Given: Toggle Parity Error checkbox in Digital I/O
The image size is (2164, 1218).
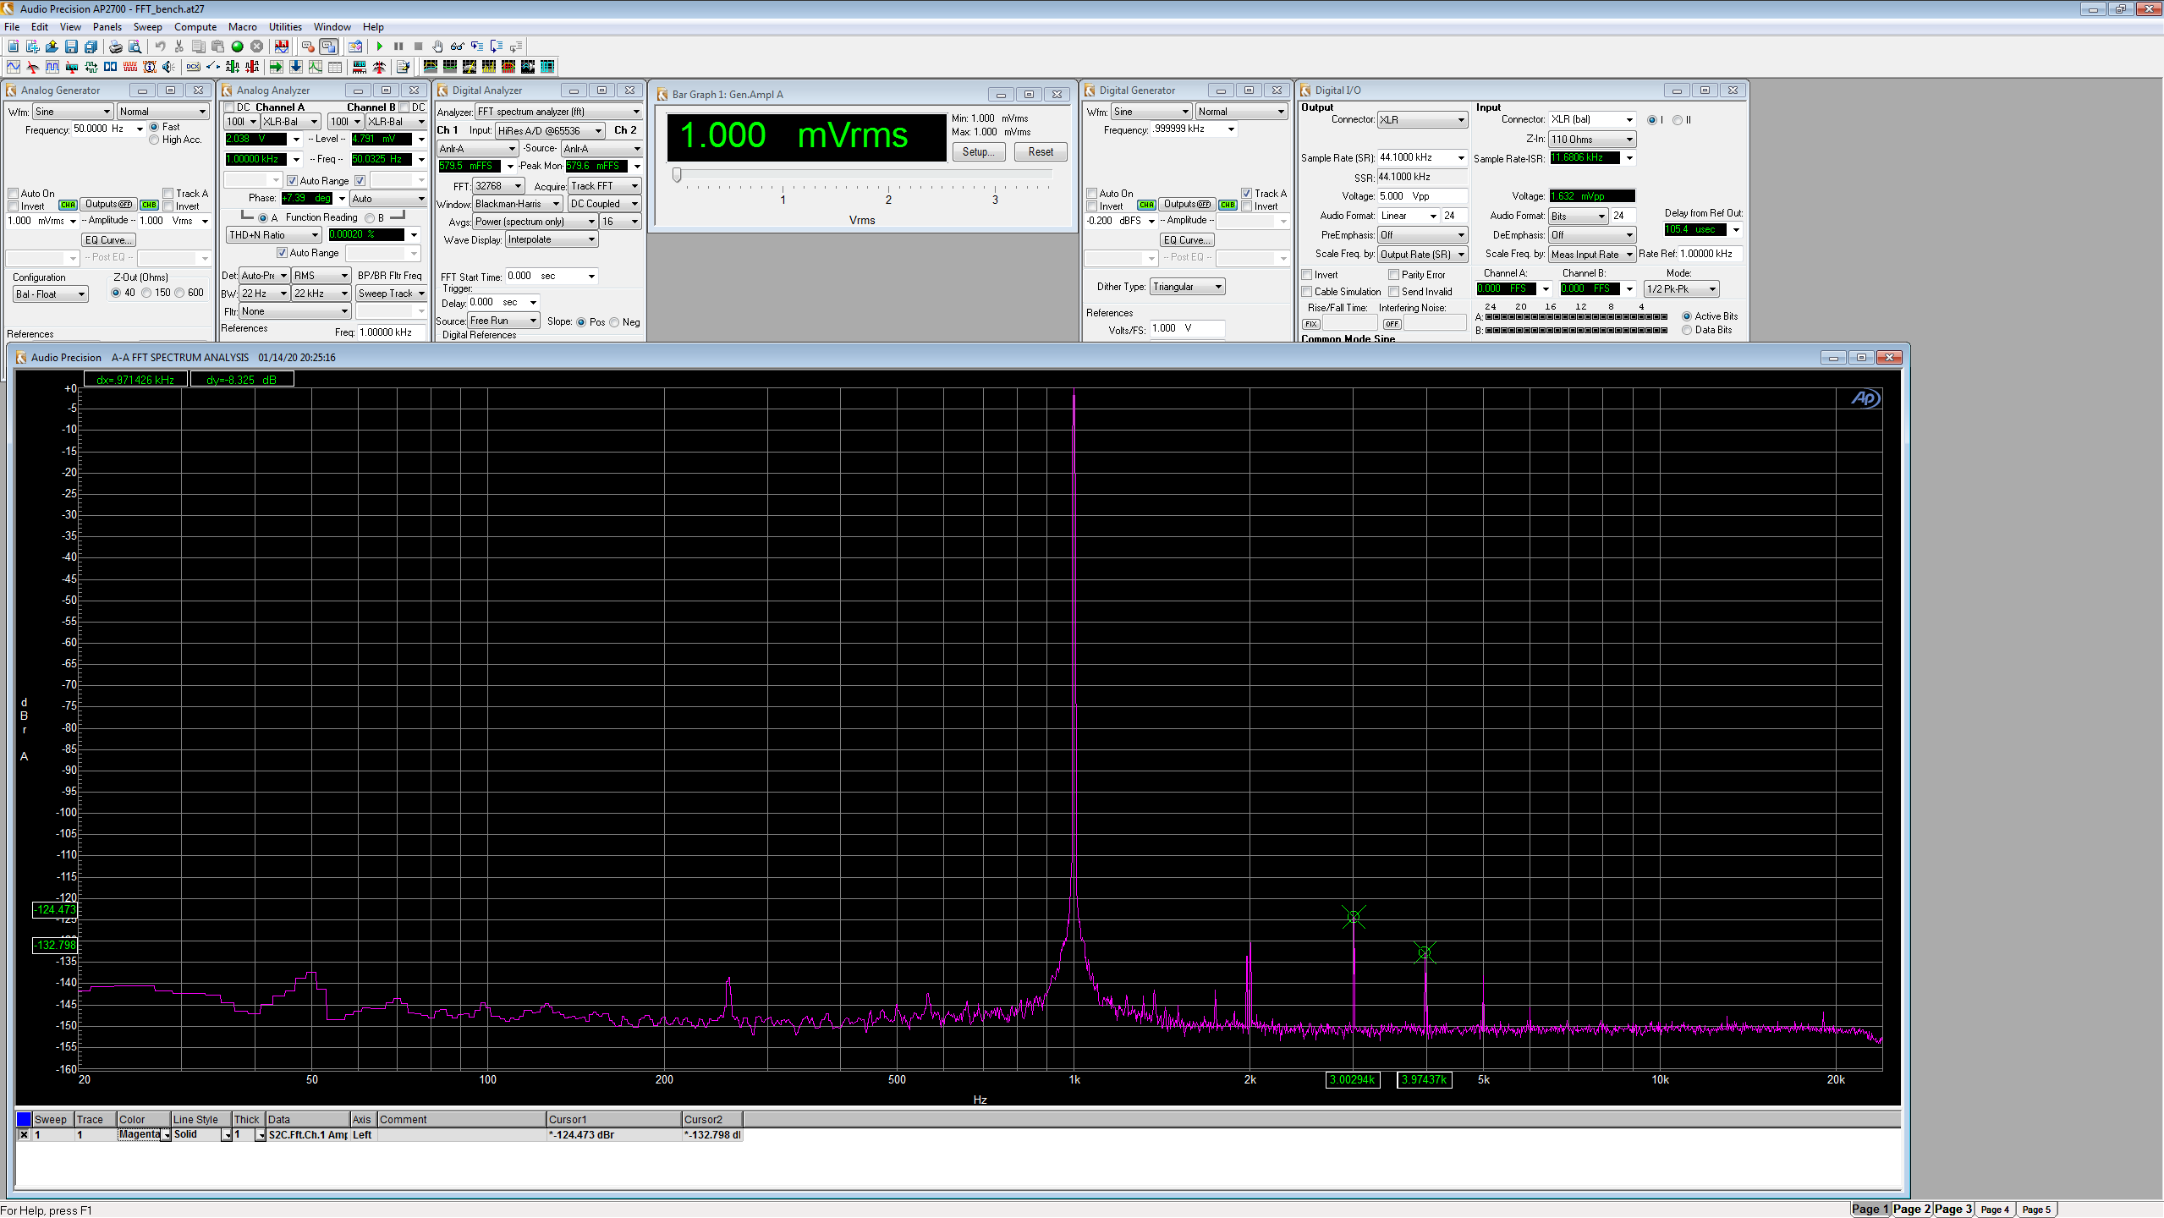Looking at the screenshot, I should click(1393, 275).
